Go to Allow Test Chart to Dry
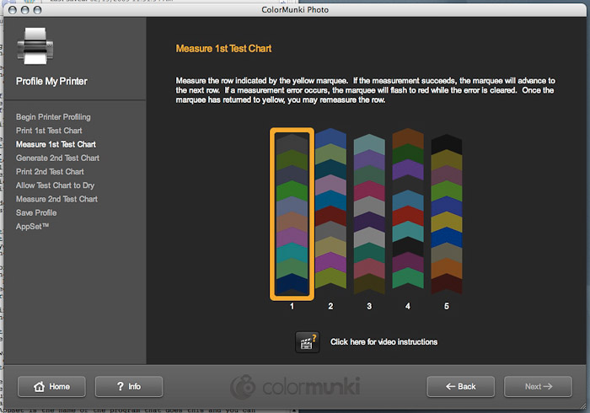590x413 pixels. click(55, 185)
